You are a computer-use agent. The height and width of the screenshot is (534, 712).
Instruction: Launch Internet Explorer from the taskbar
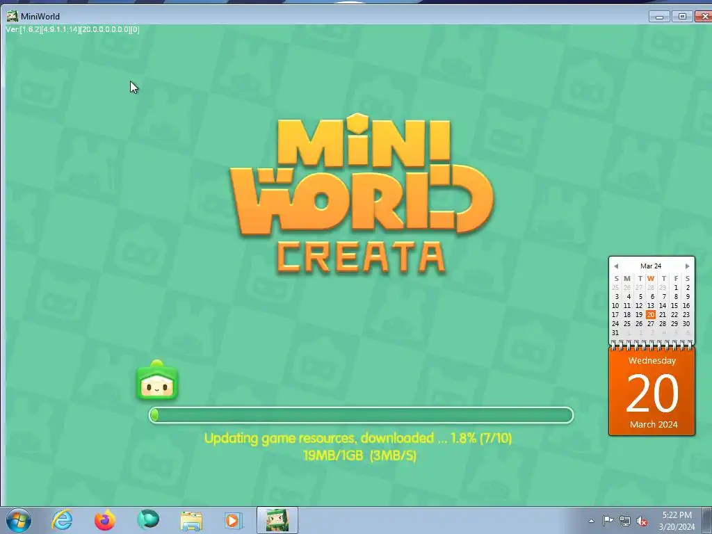pos(62,520)
